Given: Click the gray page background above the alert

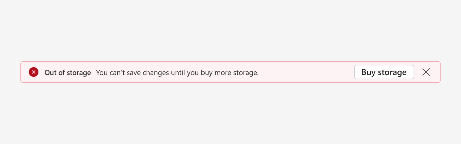Looking at the screenshot, I should coord(230,30).
